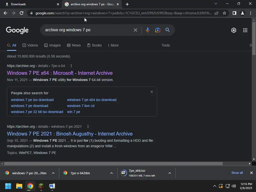Switch to Books results

94,45
